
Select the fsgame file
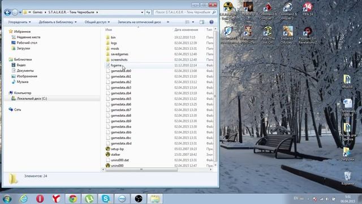click(x=116, y=66)
